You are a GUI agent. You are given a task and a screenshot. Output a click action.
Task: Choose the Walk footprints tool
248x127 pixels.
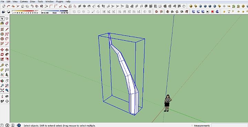click(2, 101)
